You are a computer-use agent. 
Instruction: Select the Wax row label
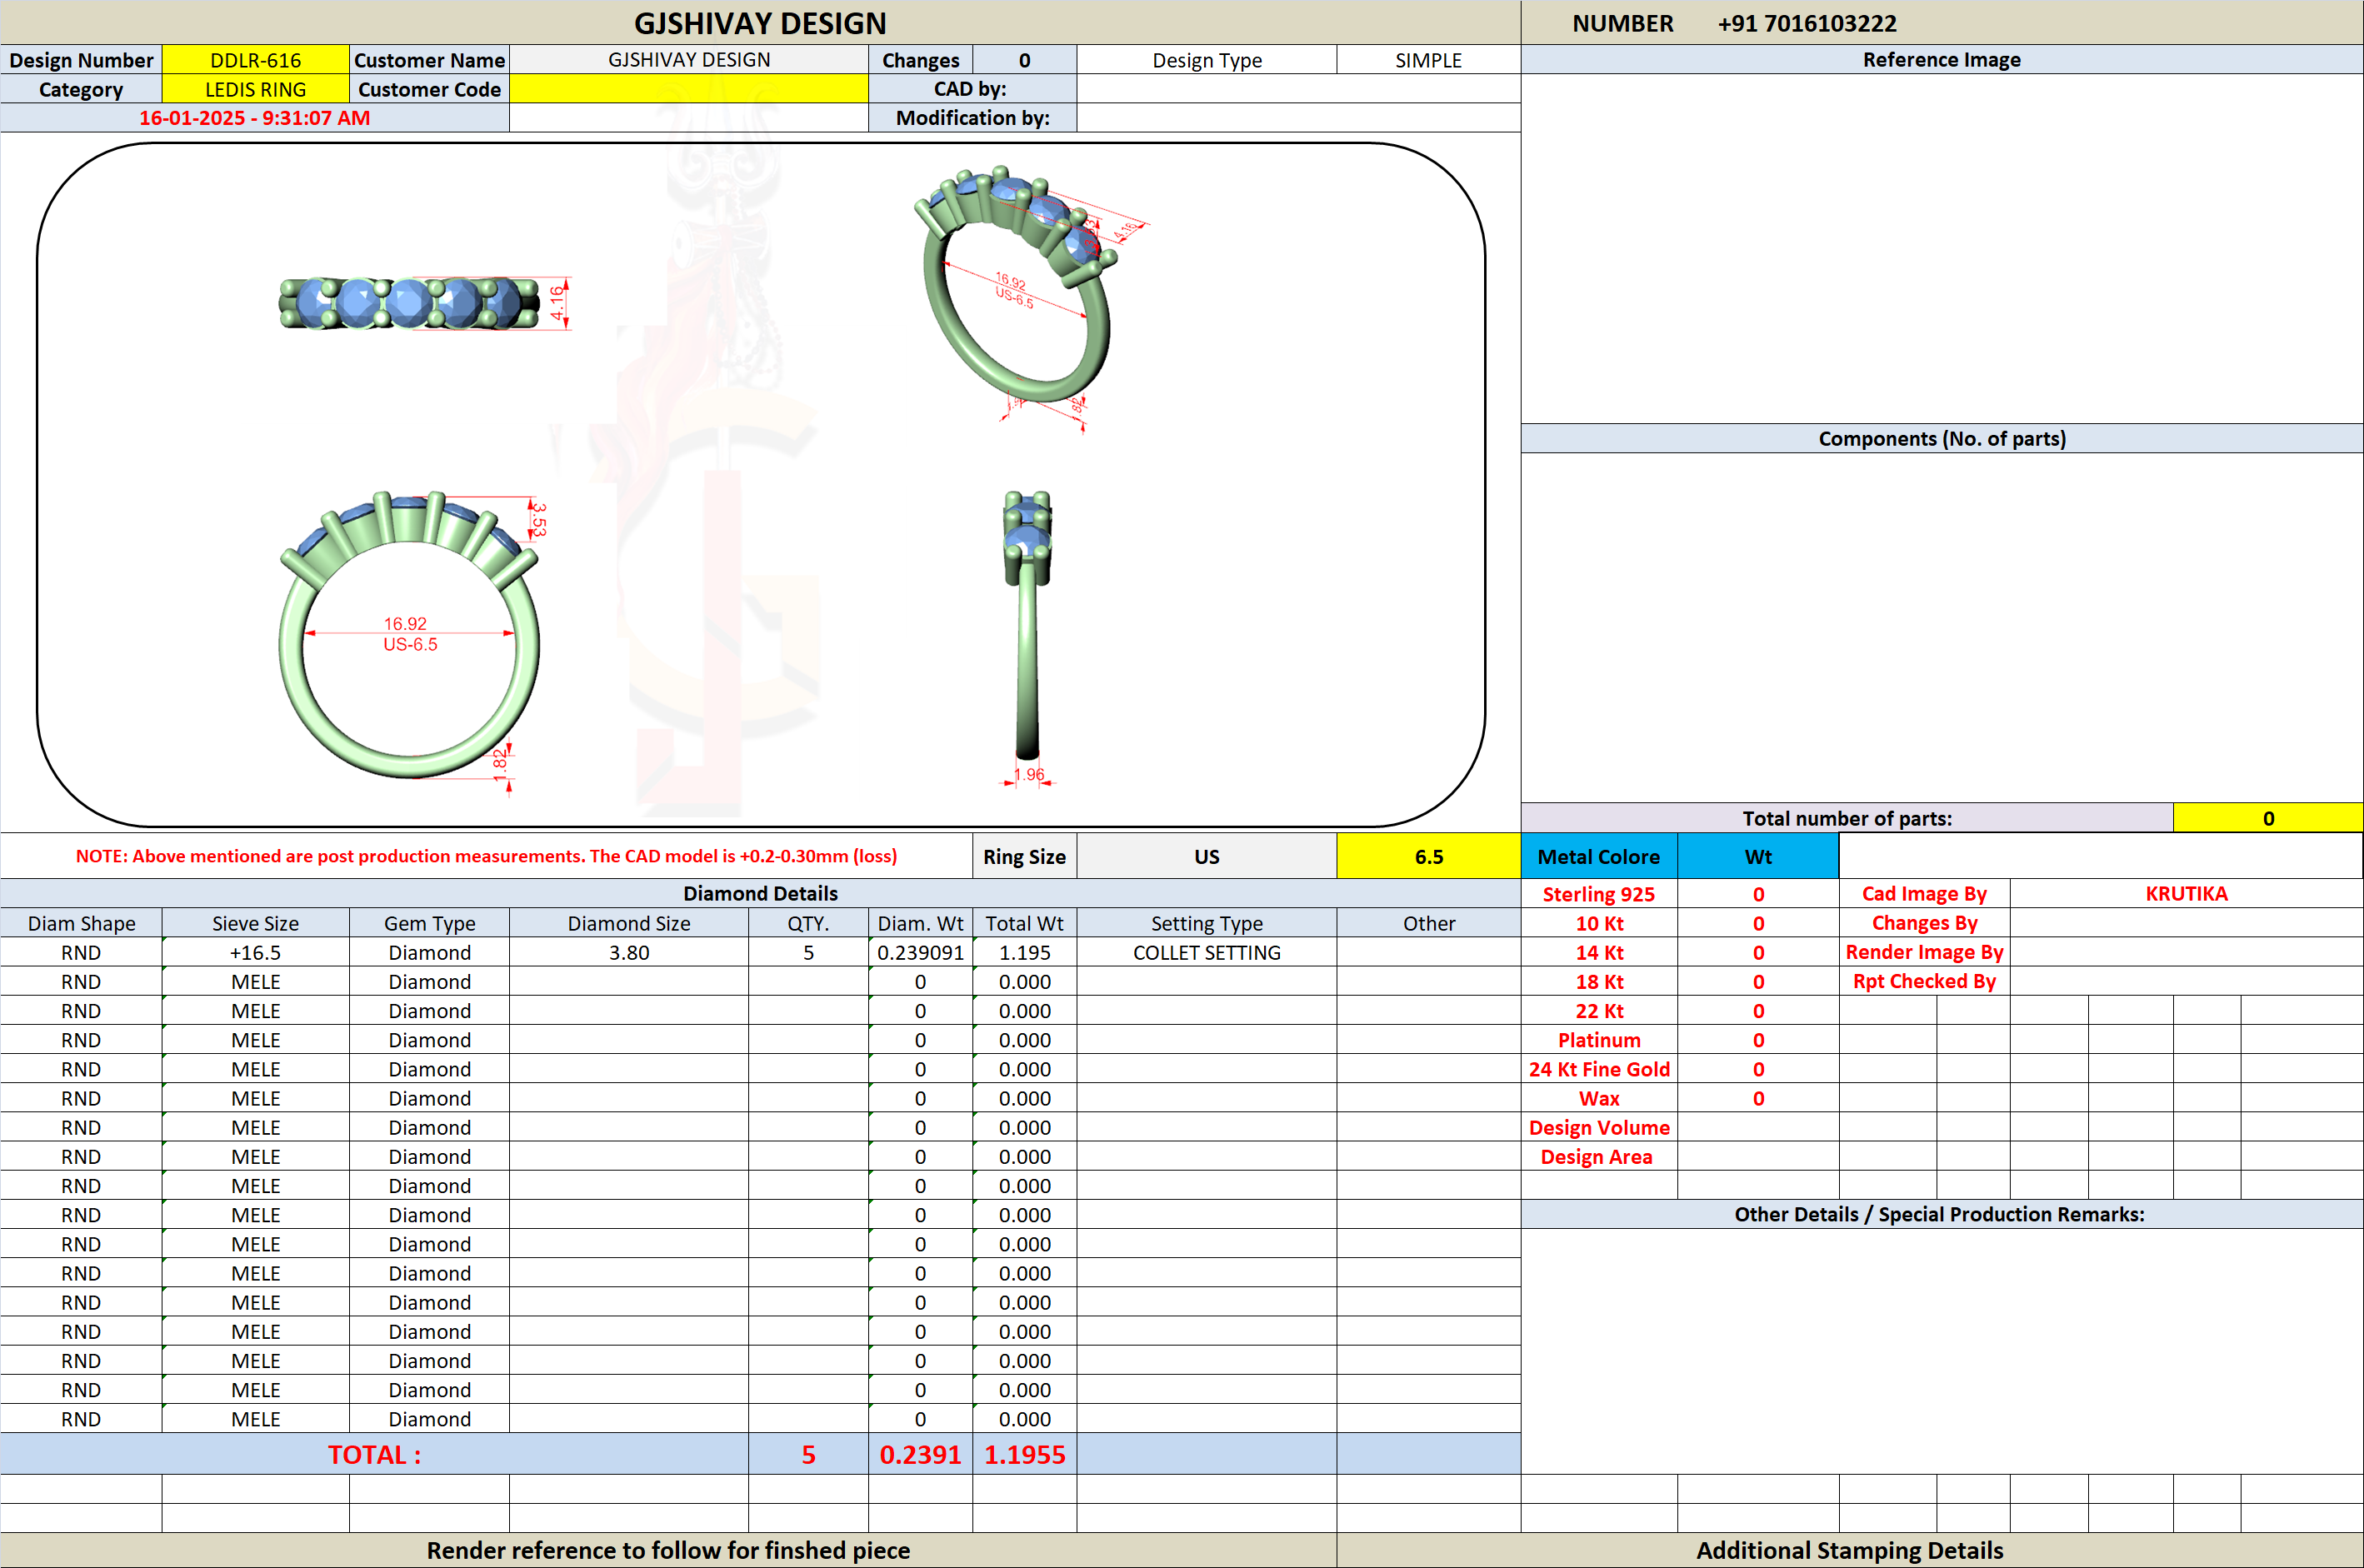(1598, 1098)
